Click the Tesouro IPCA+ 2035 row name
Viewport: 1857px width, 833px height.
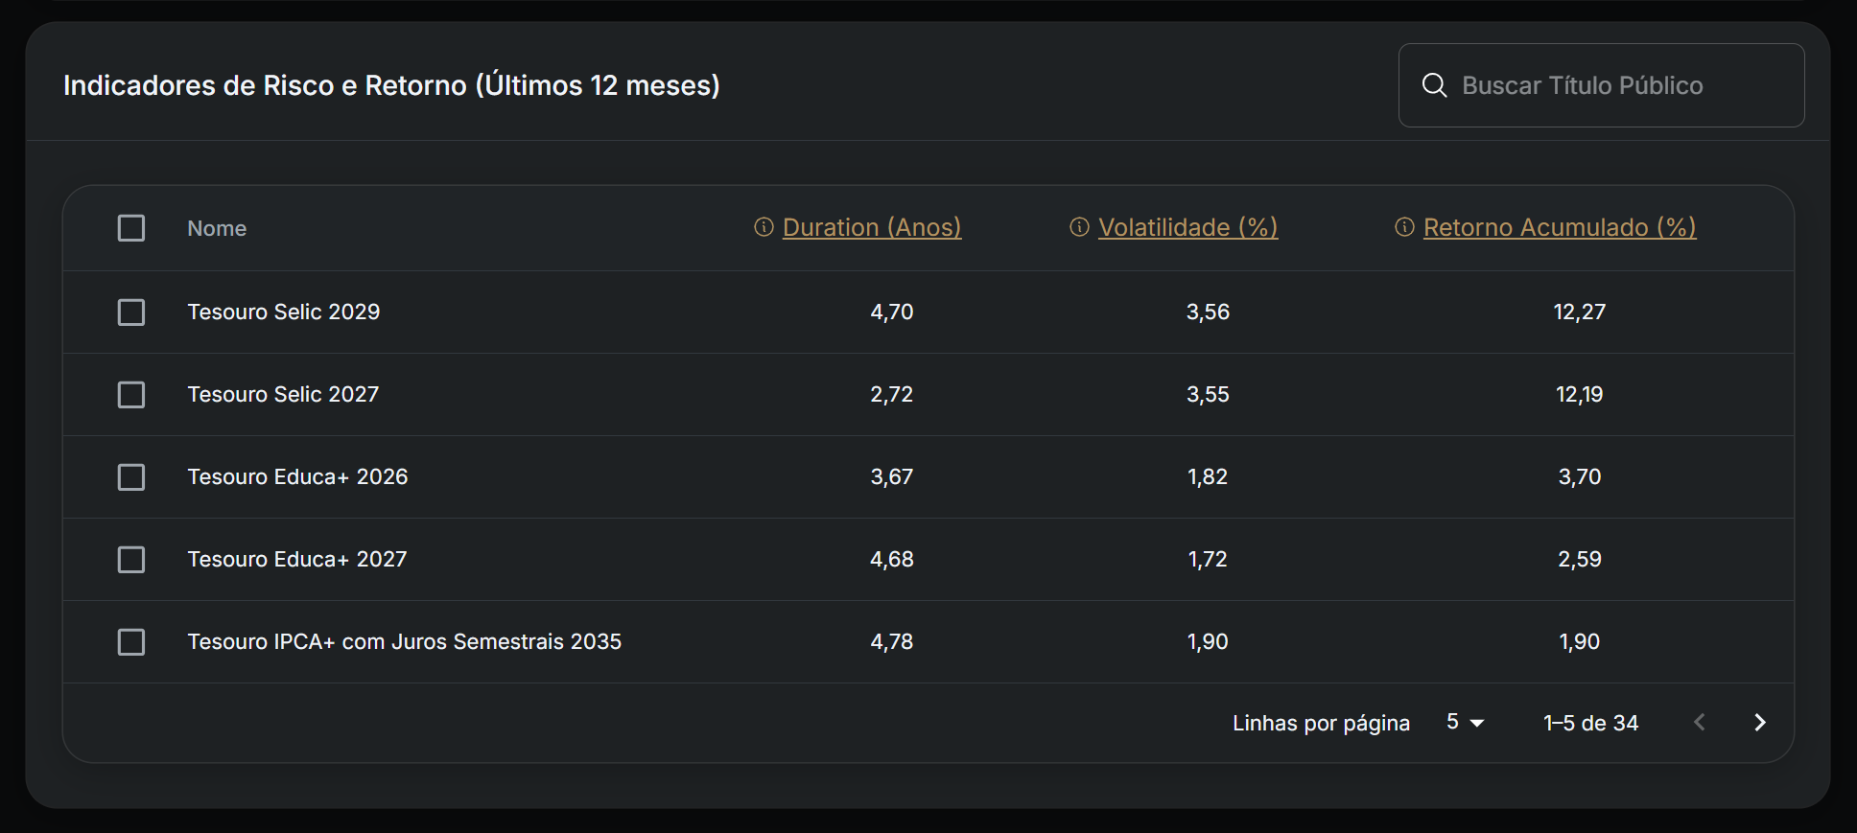404,642
